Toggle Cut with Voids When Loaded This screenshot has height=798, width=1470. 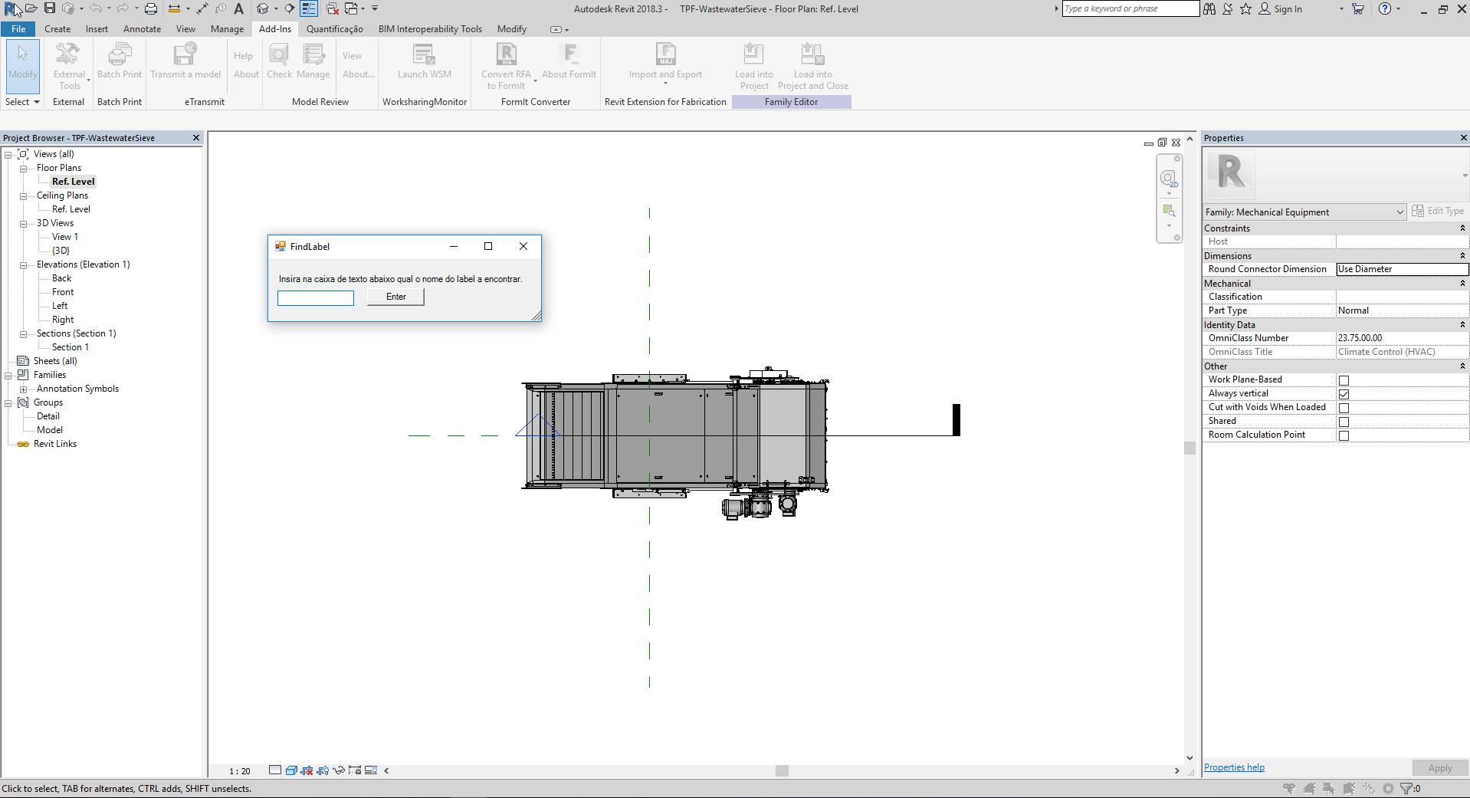(1344, 408)
